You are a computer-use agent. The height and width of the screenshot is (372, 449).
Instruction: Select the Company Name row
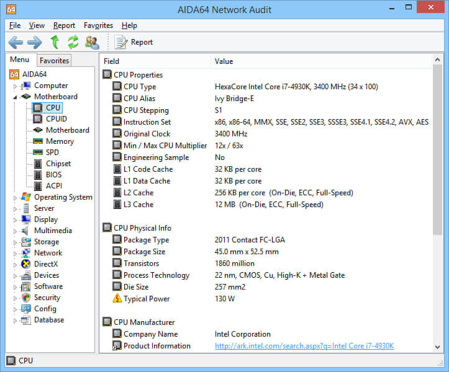click(266, 334)
